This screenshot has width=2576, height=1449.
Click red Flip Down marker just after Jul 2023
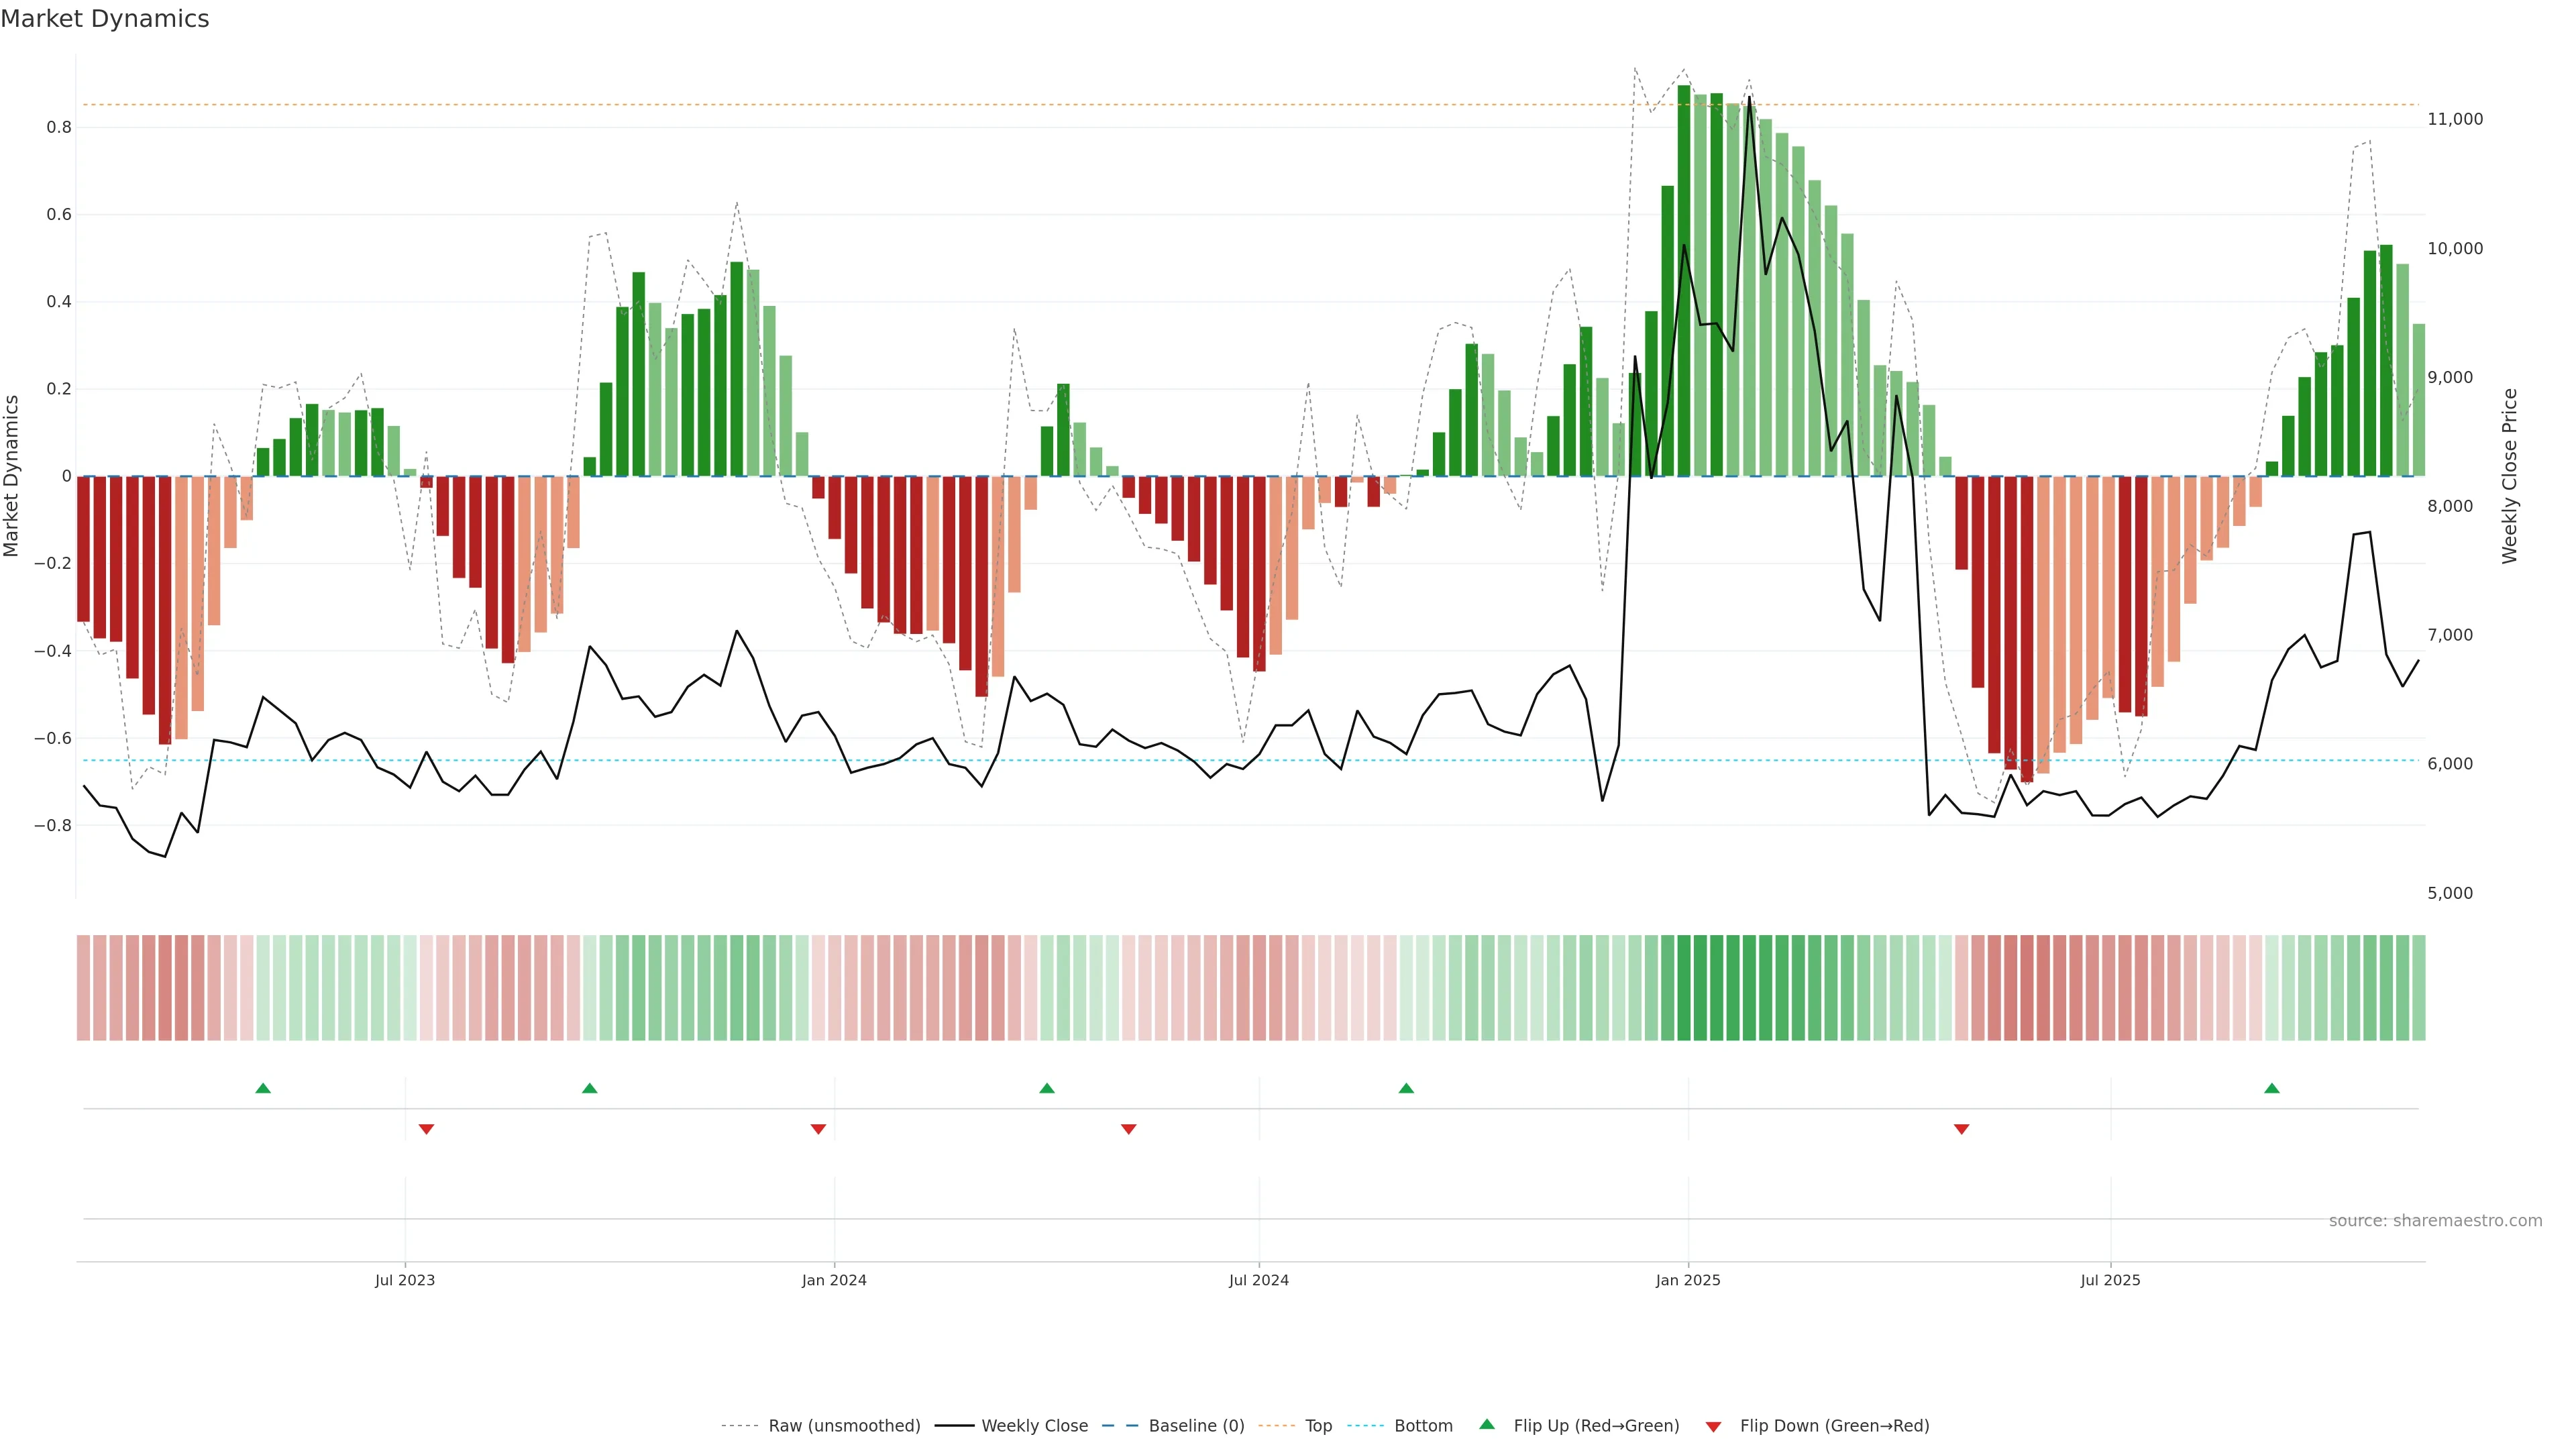click(426, 1129)
